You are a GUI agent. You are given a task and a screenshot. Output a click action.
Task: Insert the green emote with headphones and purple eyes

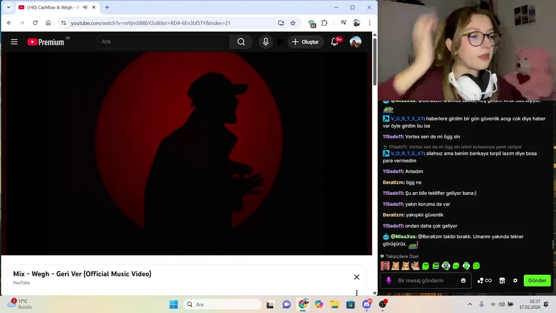point(446,266)
